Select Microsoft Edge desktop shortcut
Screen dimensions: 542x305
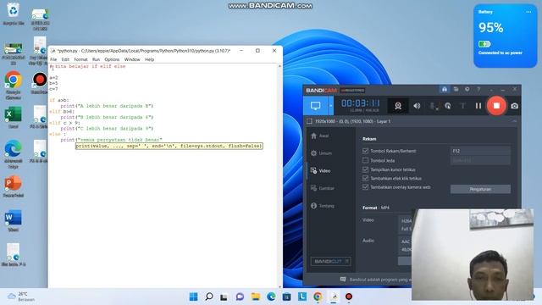pos(14,154)
